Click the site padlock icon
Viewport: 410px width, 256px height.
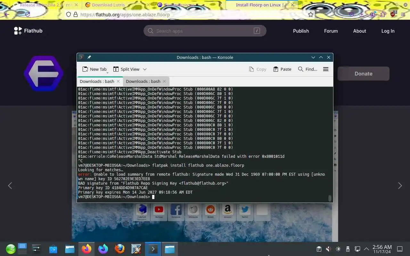pyautogui.click(x=76, y=14)
